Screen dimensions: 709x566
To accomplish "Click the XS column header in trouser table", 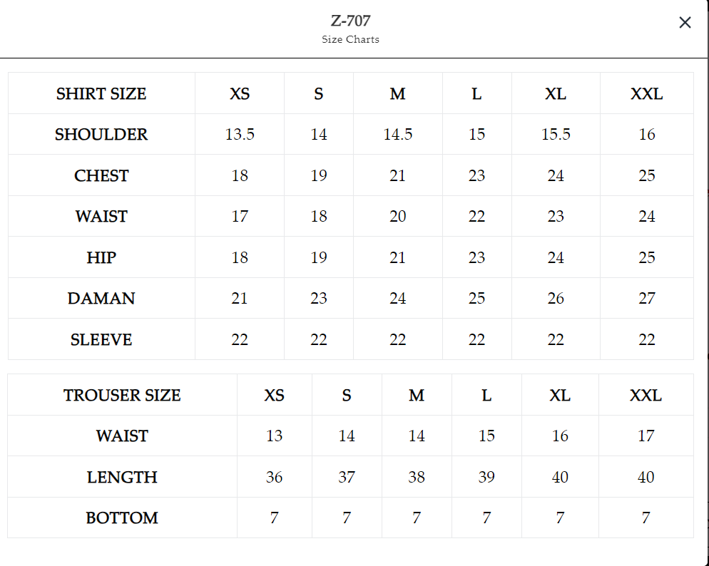I will click(274, 396).
